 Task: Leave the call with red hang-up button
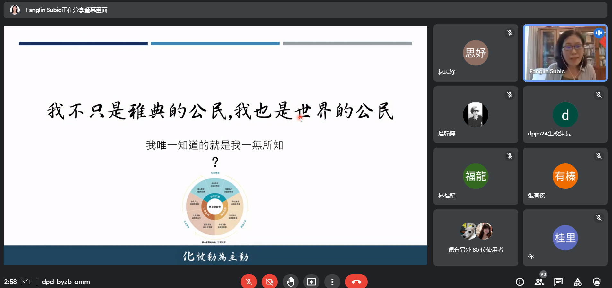pos(356,282)
